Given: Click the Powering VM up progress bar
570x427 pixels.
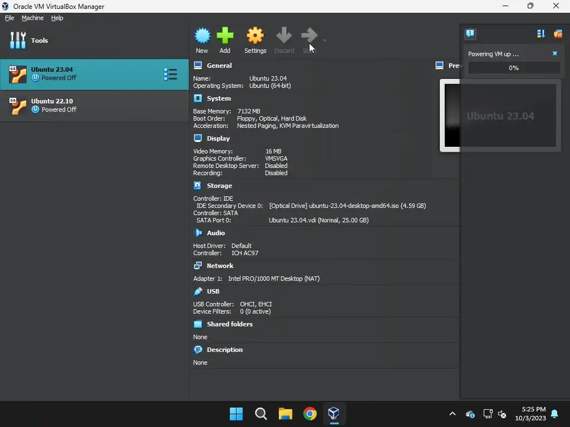Looking at the screenshot, I should tap(514, 67).
